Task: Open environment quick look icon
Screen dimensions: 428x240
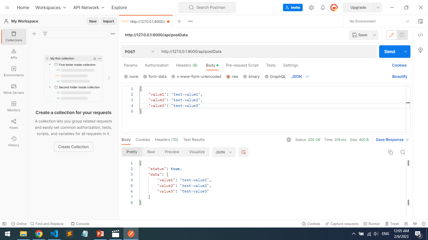Action: click(x=420, y=21)
